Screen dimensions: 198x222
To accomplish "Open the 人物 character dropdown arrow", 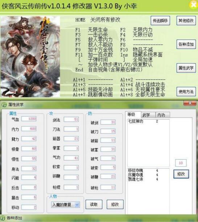I will coord(77,205).
